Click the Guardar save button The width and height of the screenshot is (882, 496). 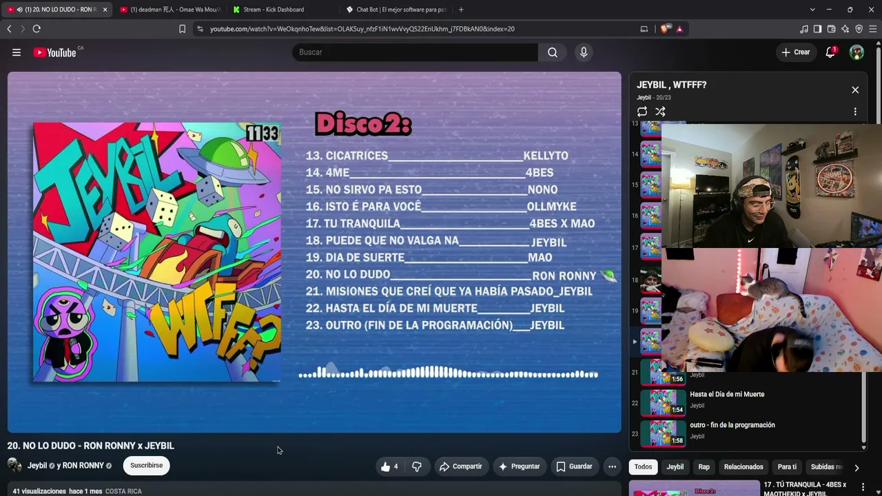[x=574, y=466]
